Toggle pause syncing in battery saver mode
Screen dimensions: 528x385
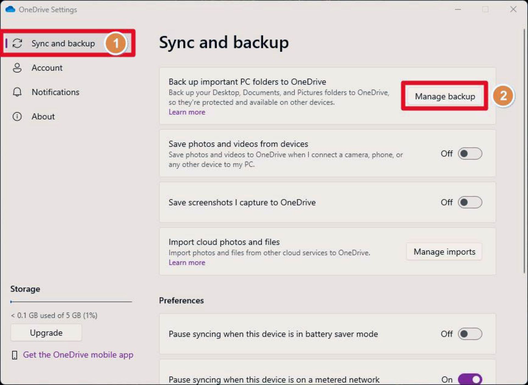470,334
